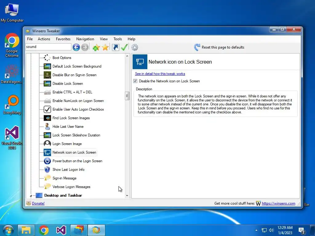The width and height of the screenshot is (315, 236).
Task: Click the Sign-in Message balloon icon
Action: [47, 178]
